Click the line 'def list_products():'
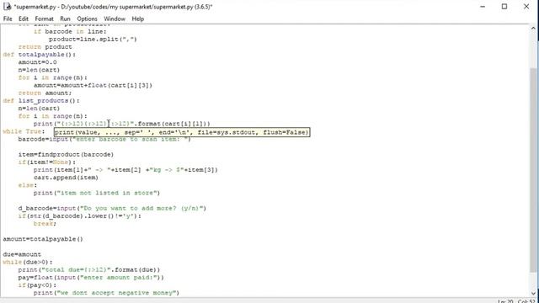Viewport: 539px width, 303px height. [x=41, y=101]
